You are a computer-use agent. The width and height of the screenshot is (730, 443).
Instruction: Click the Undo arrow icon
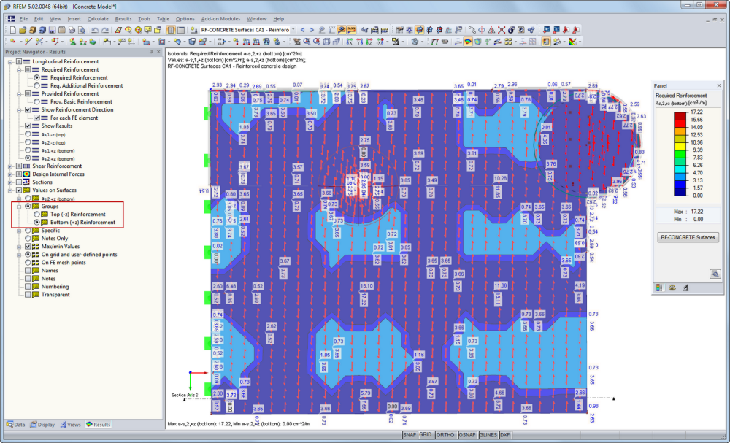click(94, 30)
